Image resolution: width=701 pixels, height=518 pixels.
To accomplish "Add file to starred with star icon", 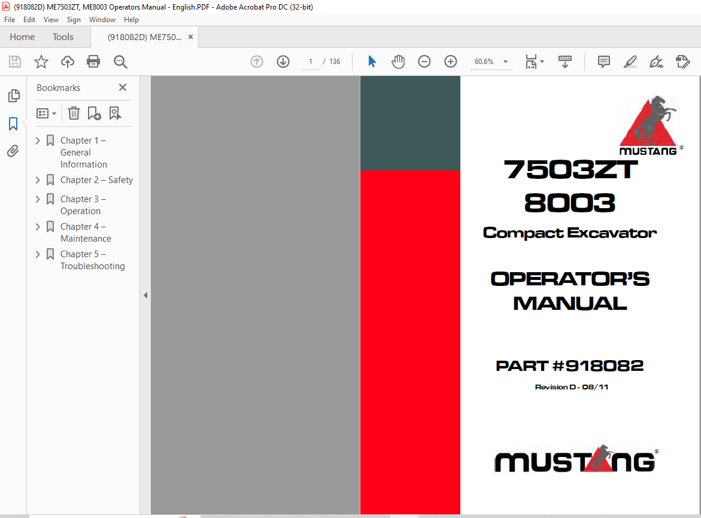I will click(x=41, y=62).
